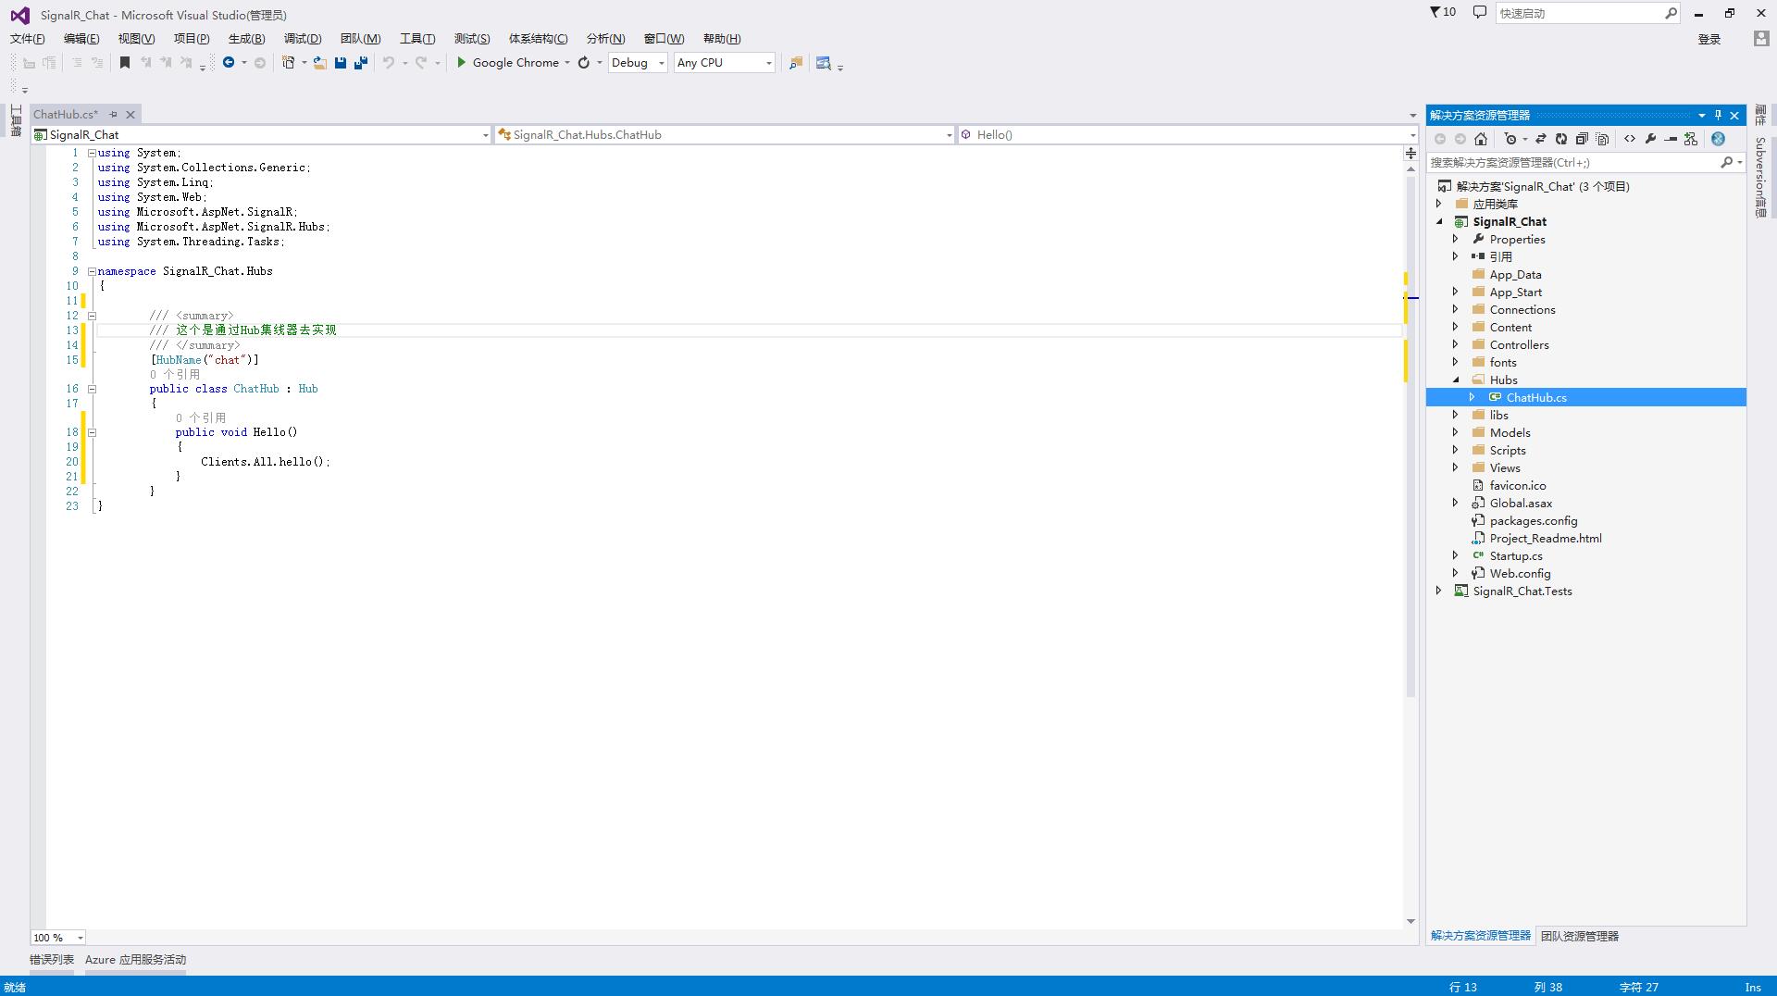Click the Open File folder icon

pos(319,63)
